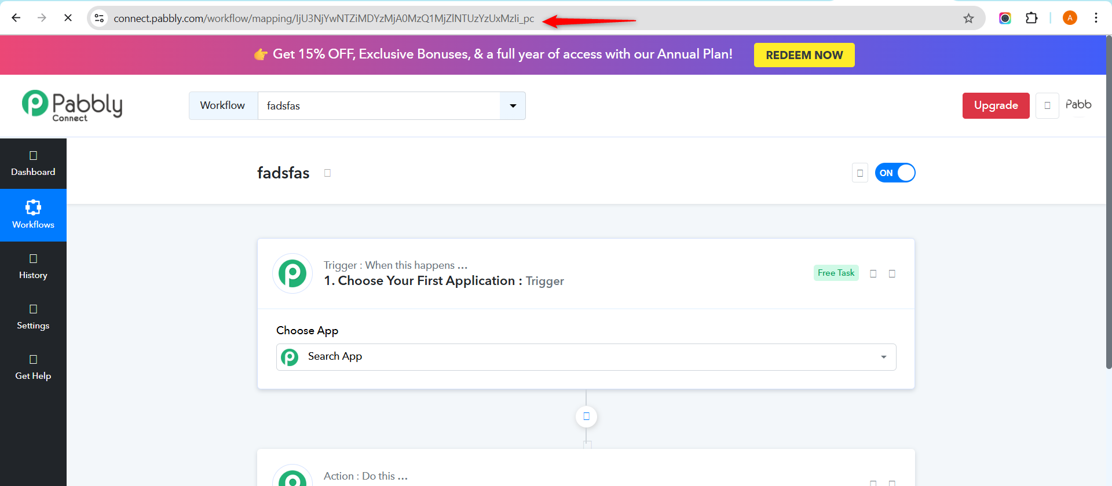The image size is (1112, 486).
Task: Open the Dashboard sidebar item
Action: click(33, 163)
